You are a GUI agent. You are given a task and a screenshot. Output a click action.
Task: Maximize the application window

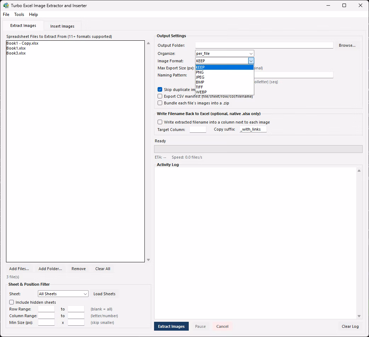coord(344,5)
